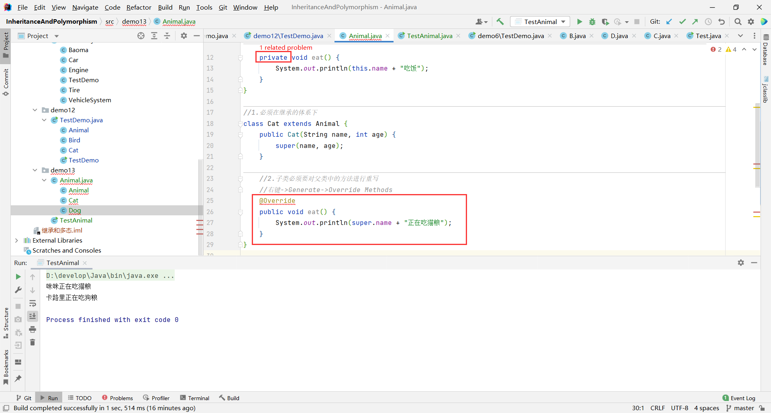Open the account user dropdown in toolbar
This screenshot has width=771, height=413.
(x=481, y=22)
